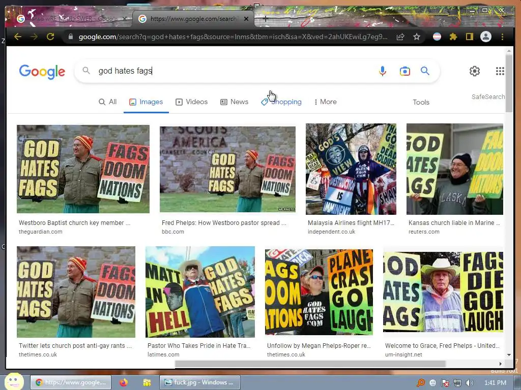The height and width of the screenshot is (390, 521).
Task: Click the 'Kansas church liable in Marine' caption
Action: click(454, 223)
